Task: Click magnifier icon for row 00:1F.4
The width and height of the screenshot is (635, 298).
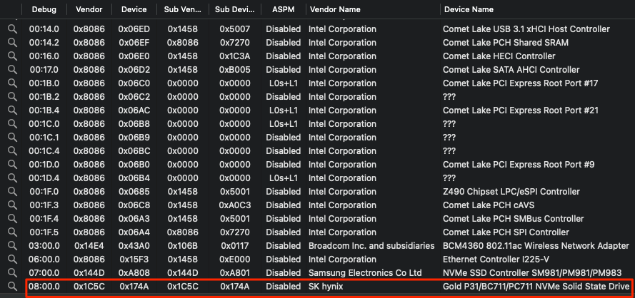Action: pyautogui.click(x=12, y=219)
